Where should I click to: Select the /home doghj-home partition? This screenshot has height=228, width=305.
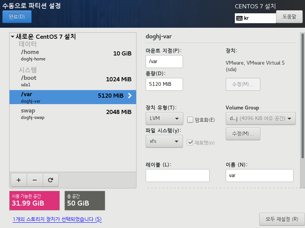73,55
